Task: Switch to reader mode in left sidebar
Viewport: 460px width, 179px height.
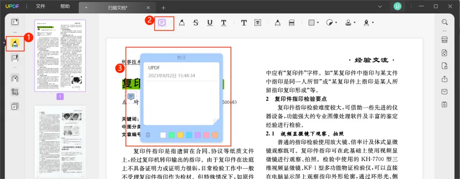Action: click(15, 22)
